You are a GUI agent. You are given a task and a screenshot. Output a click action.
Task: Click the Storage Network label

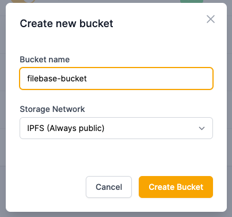tap(52, 109)
